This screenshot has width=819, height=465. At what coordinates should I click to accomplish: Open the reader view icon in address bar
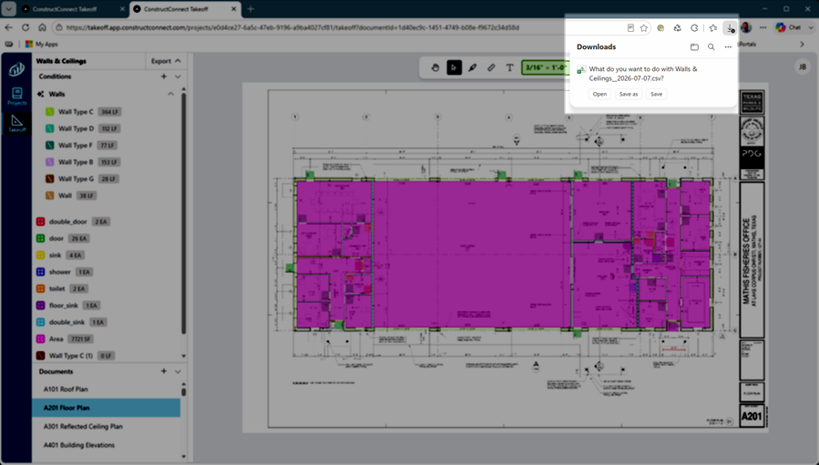(x=630, y=28)
